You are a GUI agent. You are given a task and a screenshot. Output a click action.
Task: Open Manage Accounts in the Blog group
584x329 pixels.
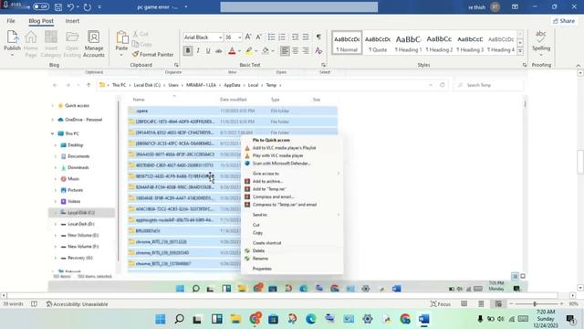(93, 44)
